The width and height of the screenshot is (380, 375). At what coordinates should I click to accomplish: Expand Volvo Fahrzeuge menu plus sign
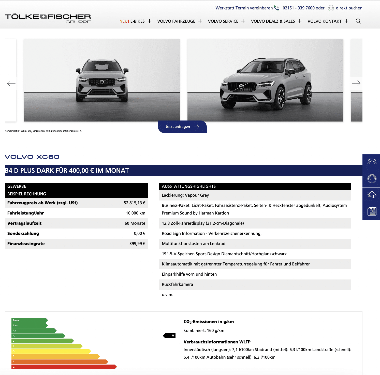[200, 21]
